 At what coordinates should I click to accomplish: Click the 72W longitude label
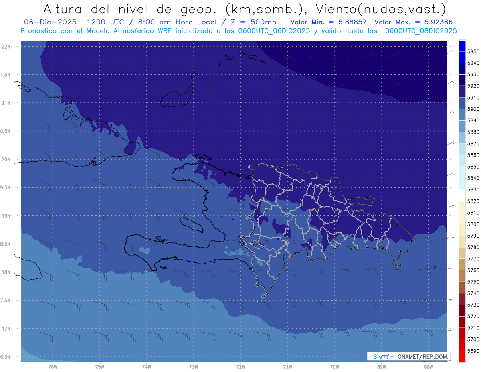[241, 366]
